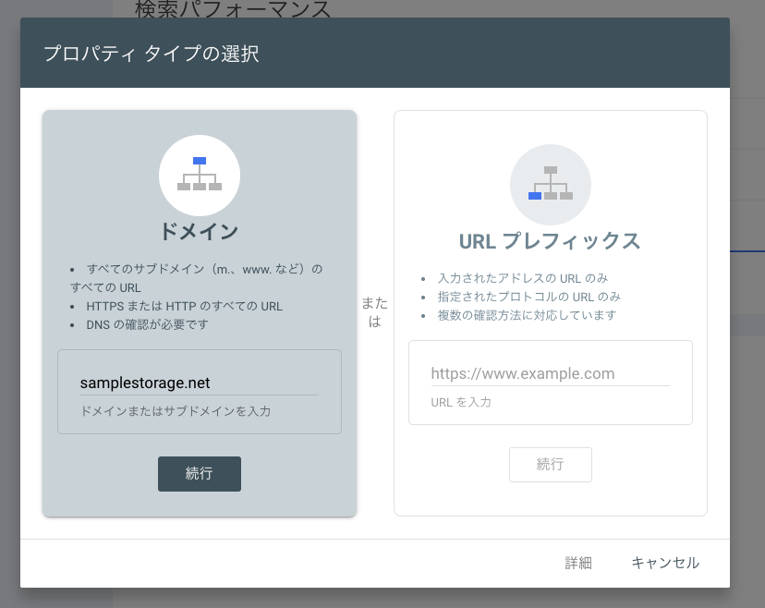Open the 詳細 link at the bottom
This screenshot has height=608, width=765.
pos(579,563)
